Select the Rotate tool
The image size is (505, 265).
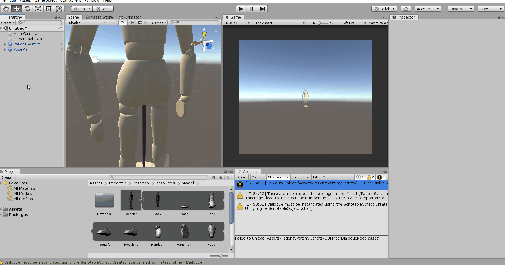pos(27,9)
